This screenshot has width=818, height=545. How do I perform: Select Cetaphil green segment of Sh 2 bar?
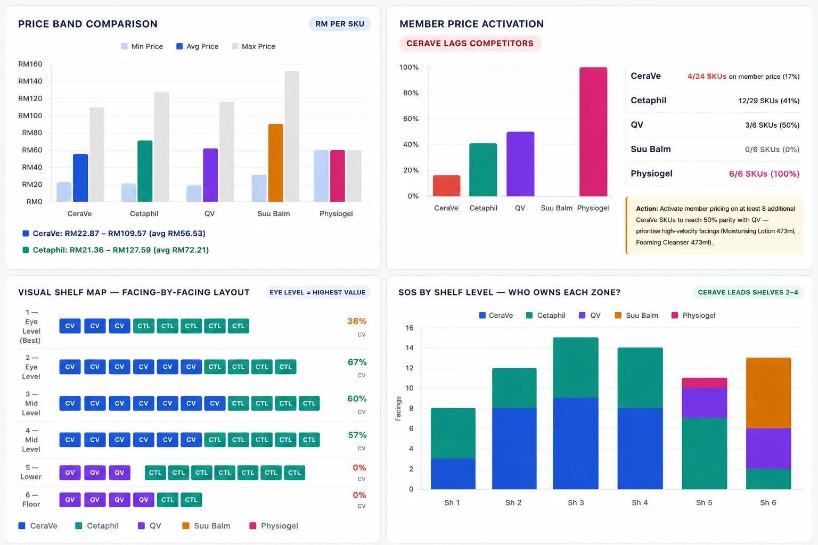(x=514, y=388)
